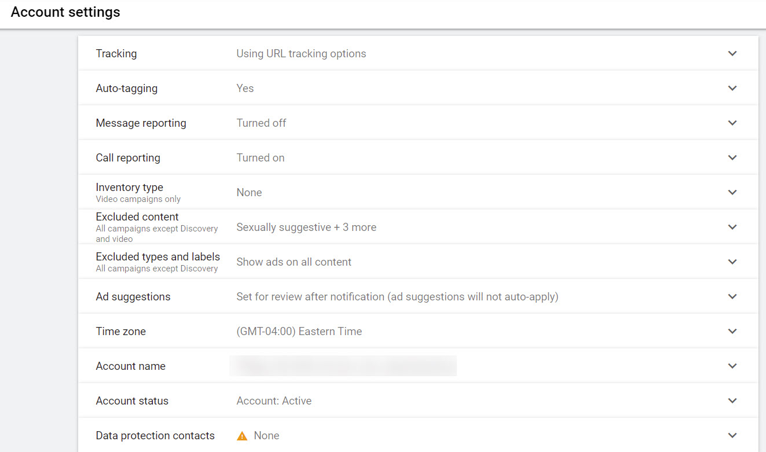Click 'Show ads on all content' value
The image size is (766, 452).
click(x=294, y=262)
